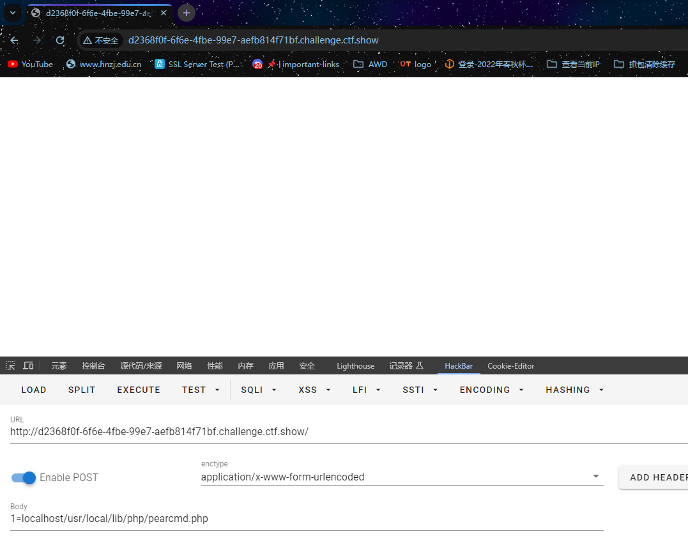Image resolution: width=688 pixels, height=545 pixels.
Task: Expand the ENCODING dropdown menu
Action: pyautogui.click(x=491, y=390)
